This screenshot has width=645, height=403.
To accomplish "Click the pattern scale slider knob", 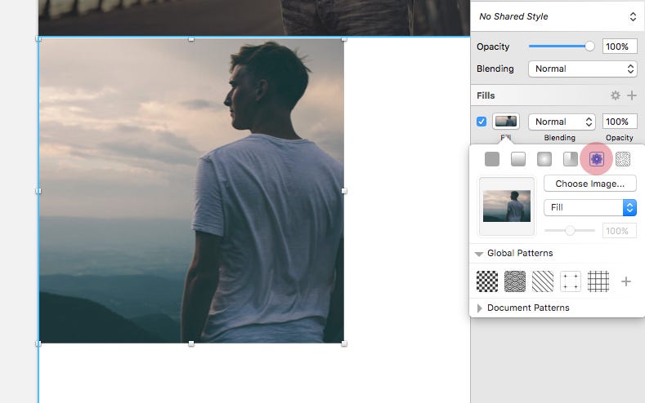I will click(x=570, y=231).
